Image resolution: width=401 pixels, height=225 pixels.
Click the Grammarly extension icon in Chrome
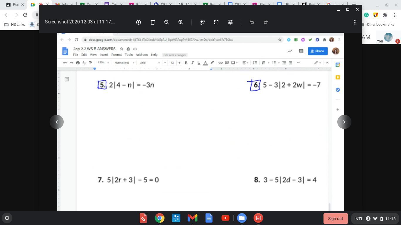pyautogui.click(x=367, y=15)
